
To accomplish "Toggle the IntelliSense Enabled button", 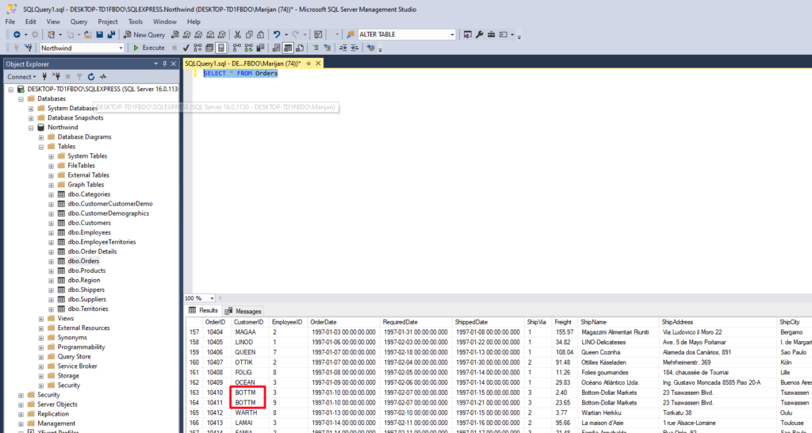I will coord(221,48).
